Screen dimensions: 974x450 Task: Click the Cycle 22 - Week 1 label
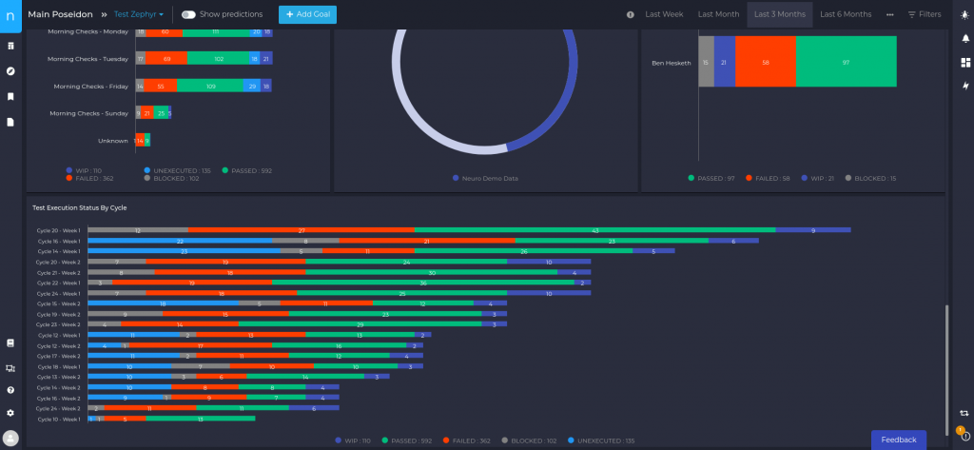(x=58, y=283)
